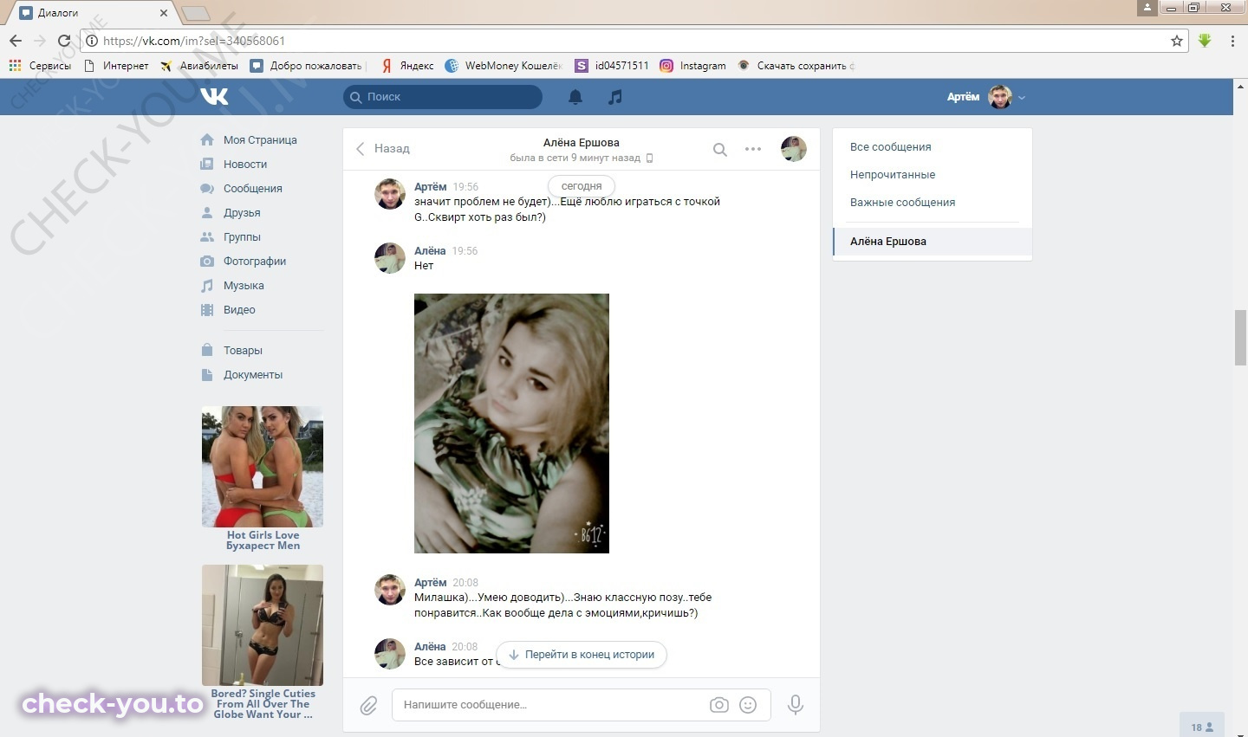Viewport: 1248px width, 737px height.
Task: Click the Bored? Single Cuties ad image
Action: tap(263, 625)
